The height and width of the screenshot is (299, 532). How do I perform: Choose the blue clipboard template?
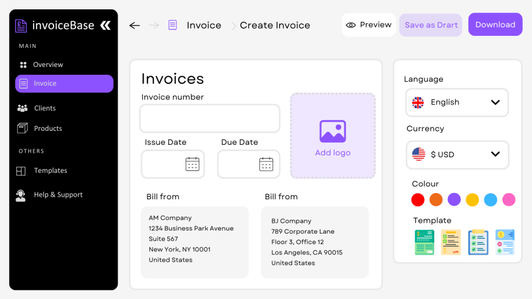tap(478, 242)
